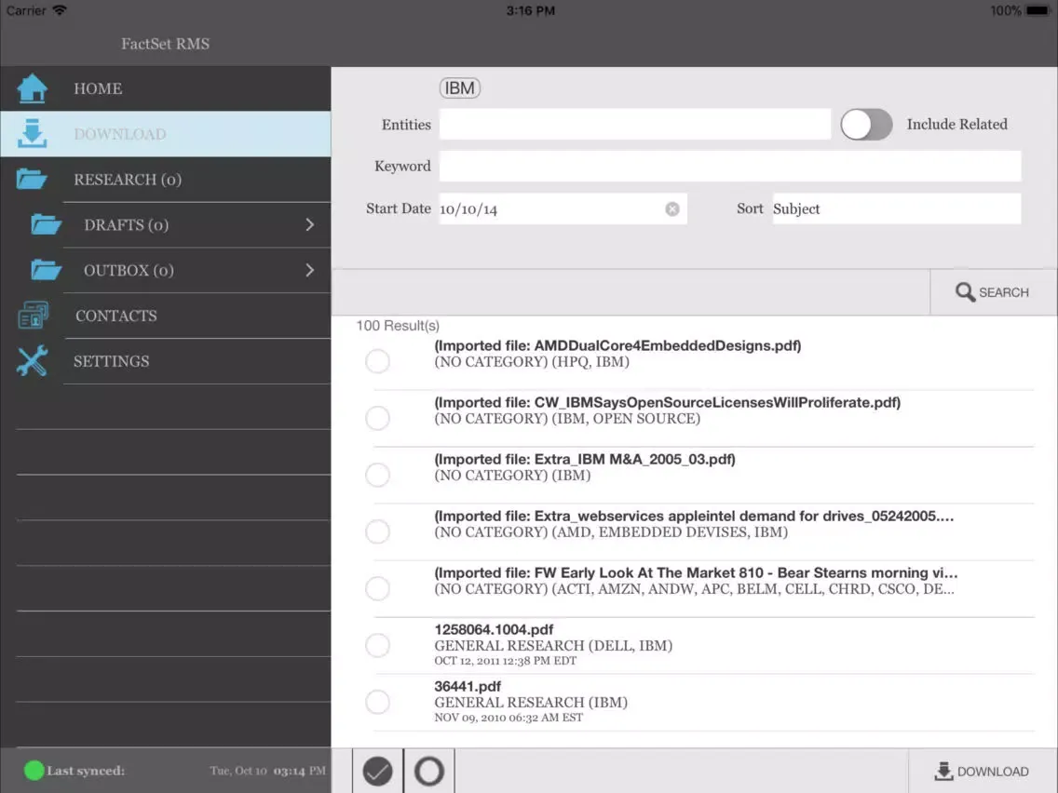Select radio for Extra_IBM M&A_2005_03.pdf
This screenshot has width=1058, height=793.
tap(377, 475)
